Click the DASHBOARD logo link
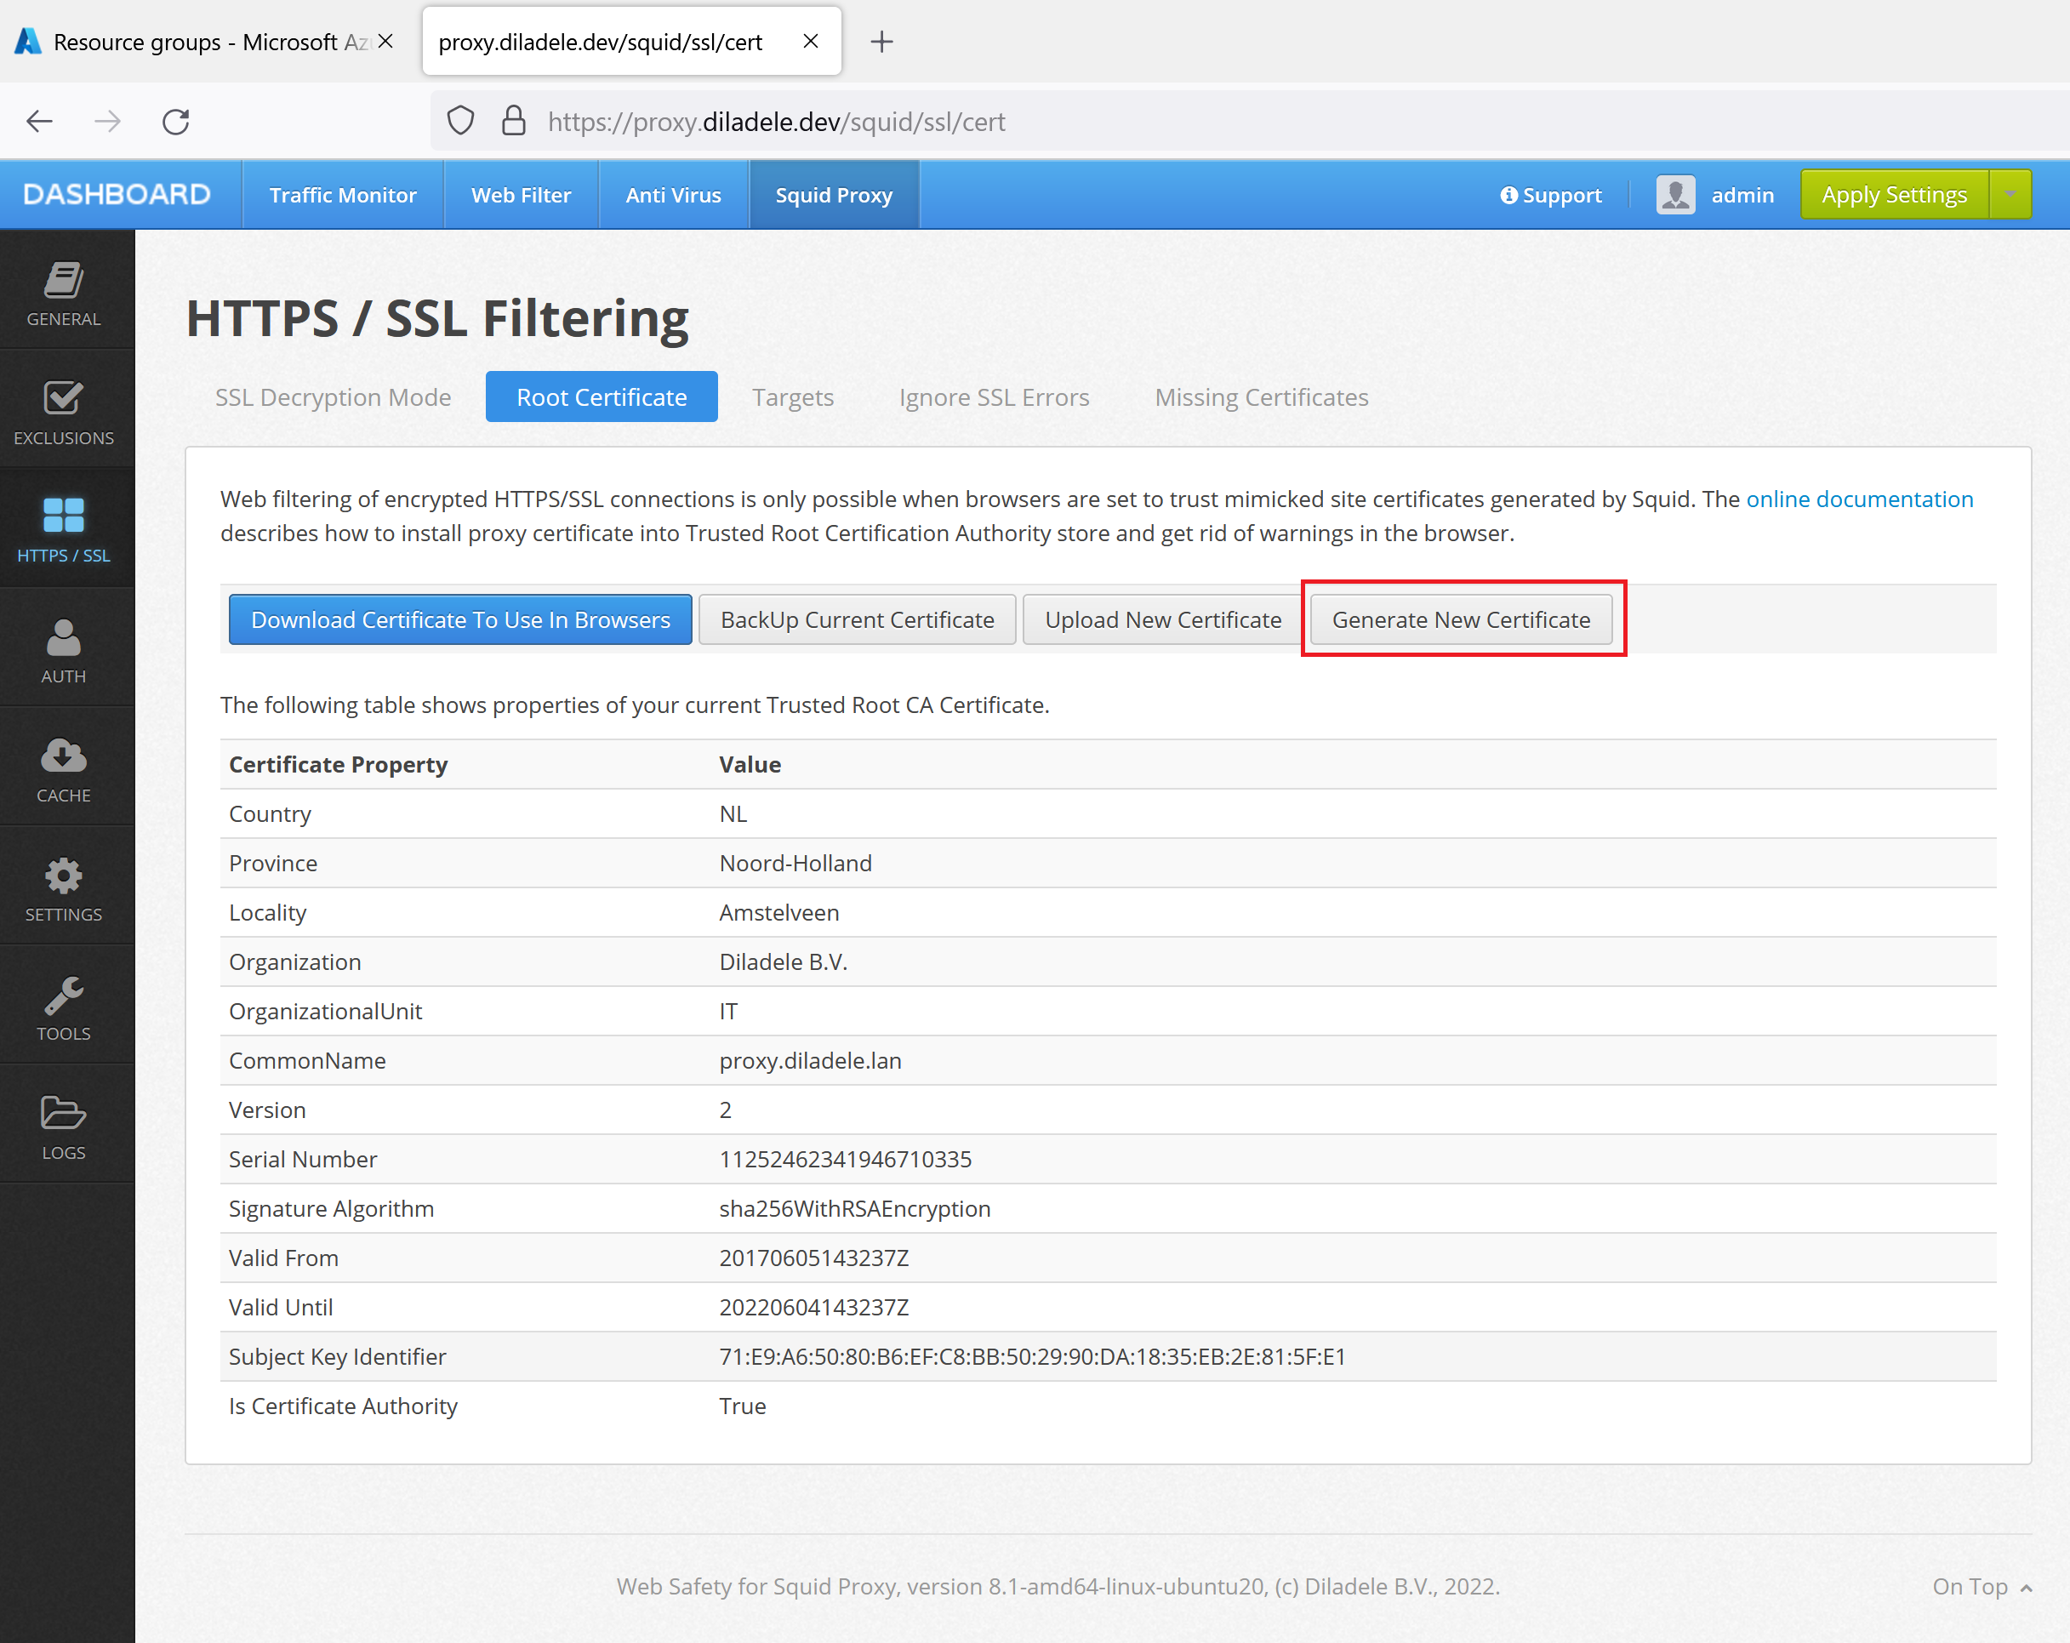The image size is (2070, 1643). (x=117, y=195)
